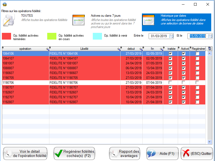Click the search magnifier in the Libellé column header
The width and height of the screenshot is (215, 161).
pyautogui.click(x=118, y=49)
